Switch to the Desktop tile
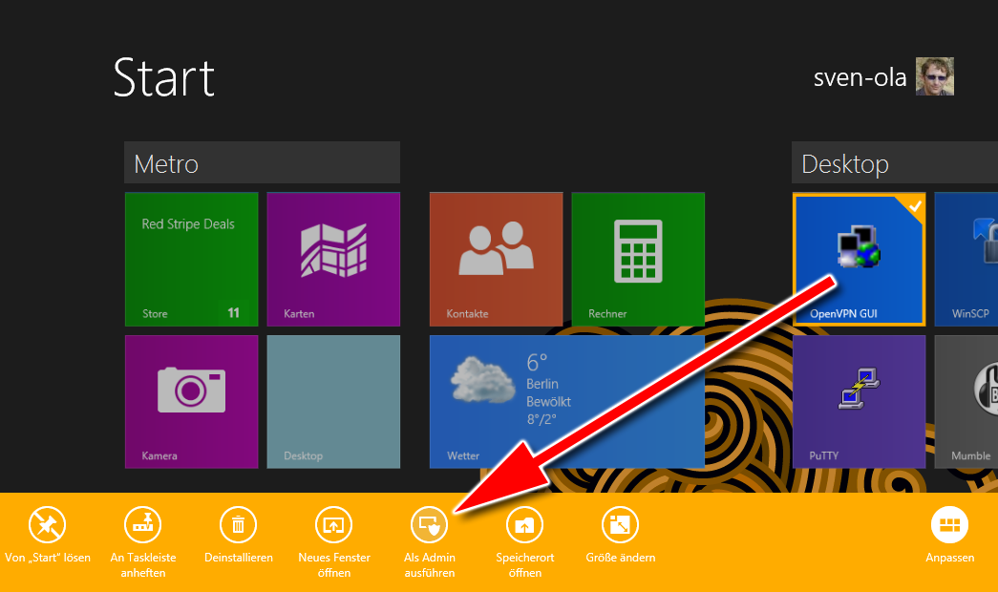The height and width of the screenshot is (592, 998). click(x=333, y=401)
